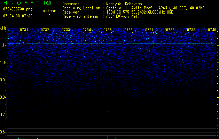Image resolution: width=219 pixels, height=139 pixels.
Task: Click the 0.6 frequency axis label
Action: click(3, 132)
